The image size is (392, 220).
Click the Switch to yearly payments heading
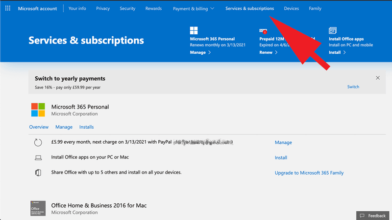(70, 78)
